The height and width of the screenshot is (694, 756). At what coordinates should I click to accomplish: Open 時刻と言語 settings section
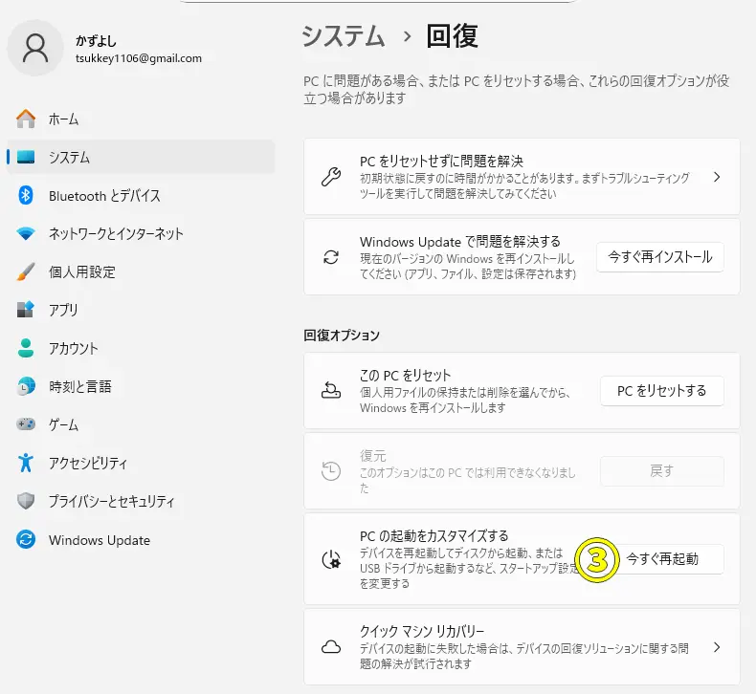(x=80, y=387)
